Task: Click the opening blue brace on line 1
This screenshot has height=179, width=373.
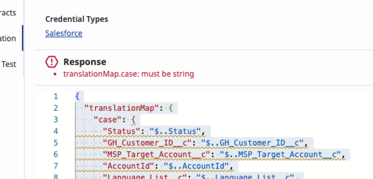Action: [77, 96]
